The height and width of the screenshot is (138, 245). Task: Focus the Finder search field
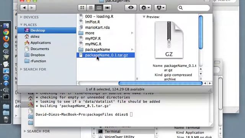194,8
